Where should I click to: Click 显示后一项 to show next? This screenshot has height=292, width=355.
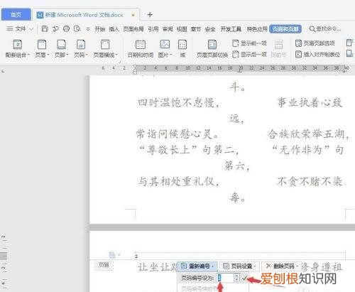(249, 55)
